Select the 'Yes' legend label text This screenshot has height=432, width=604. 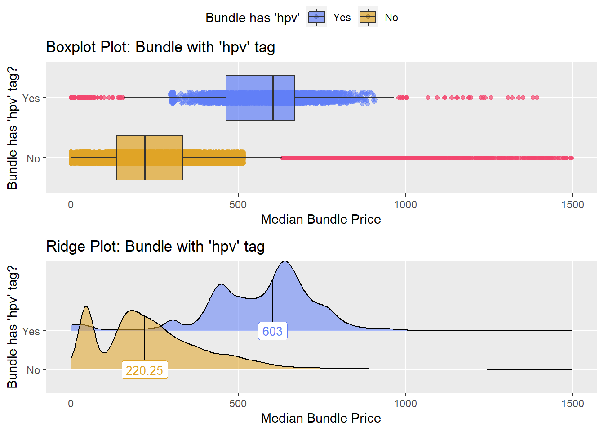342,18
